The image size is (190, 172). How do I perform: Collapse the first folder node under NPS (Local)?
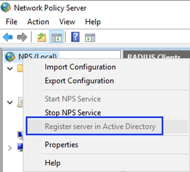(x=10, y=69)
